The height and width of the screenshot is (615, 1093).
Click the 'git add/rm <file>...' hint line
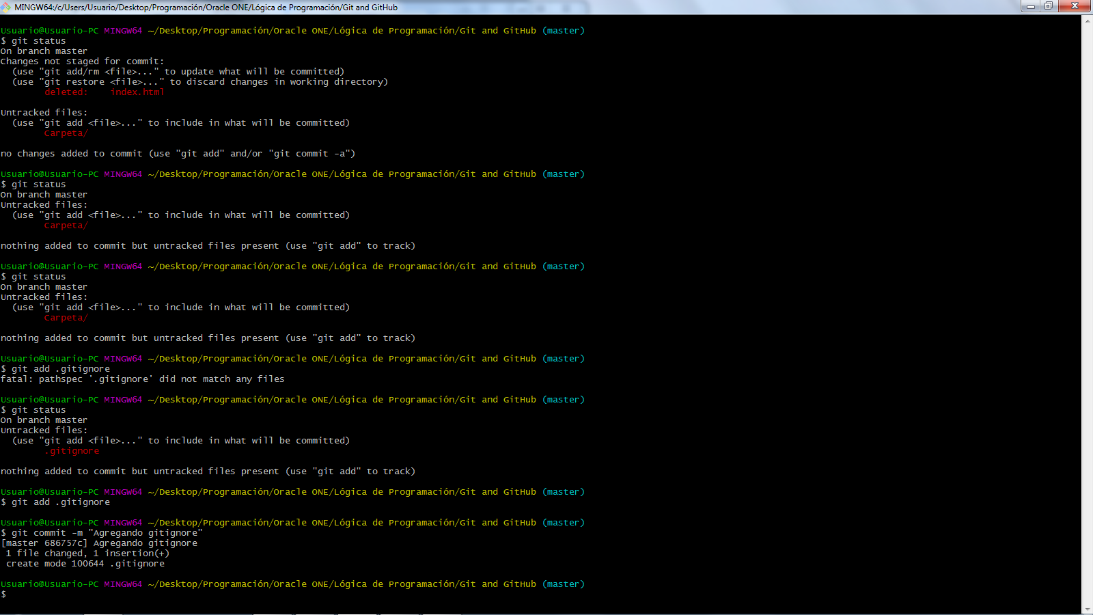point(178,72)
